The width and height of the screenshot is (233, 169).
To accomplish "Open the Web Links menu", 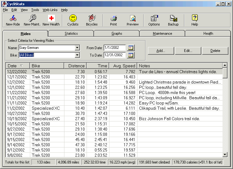I will click(50, 10).
